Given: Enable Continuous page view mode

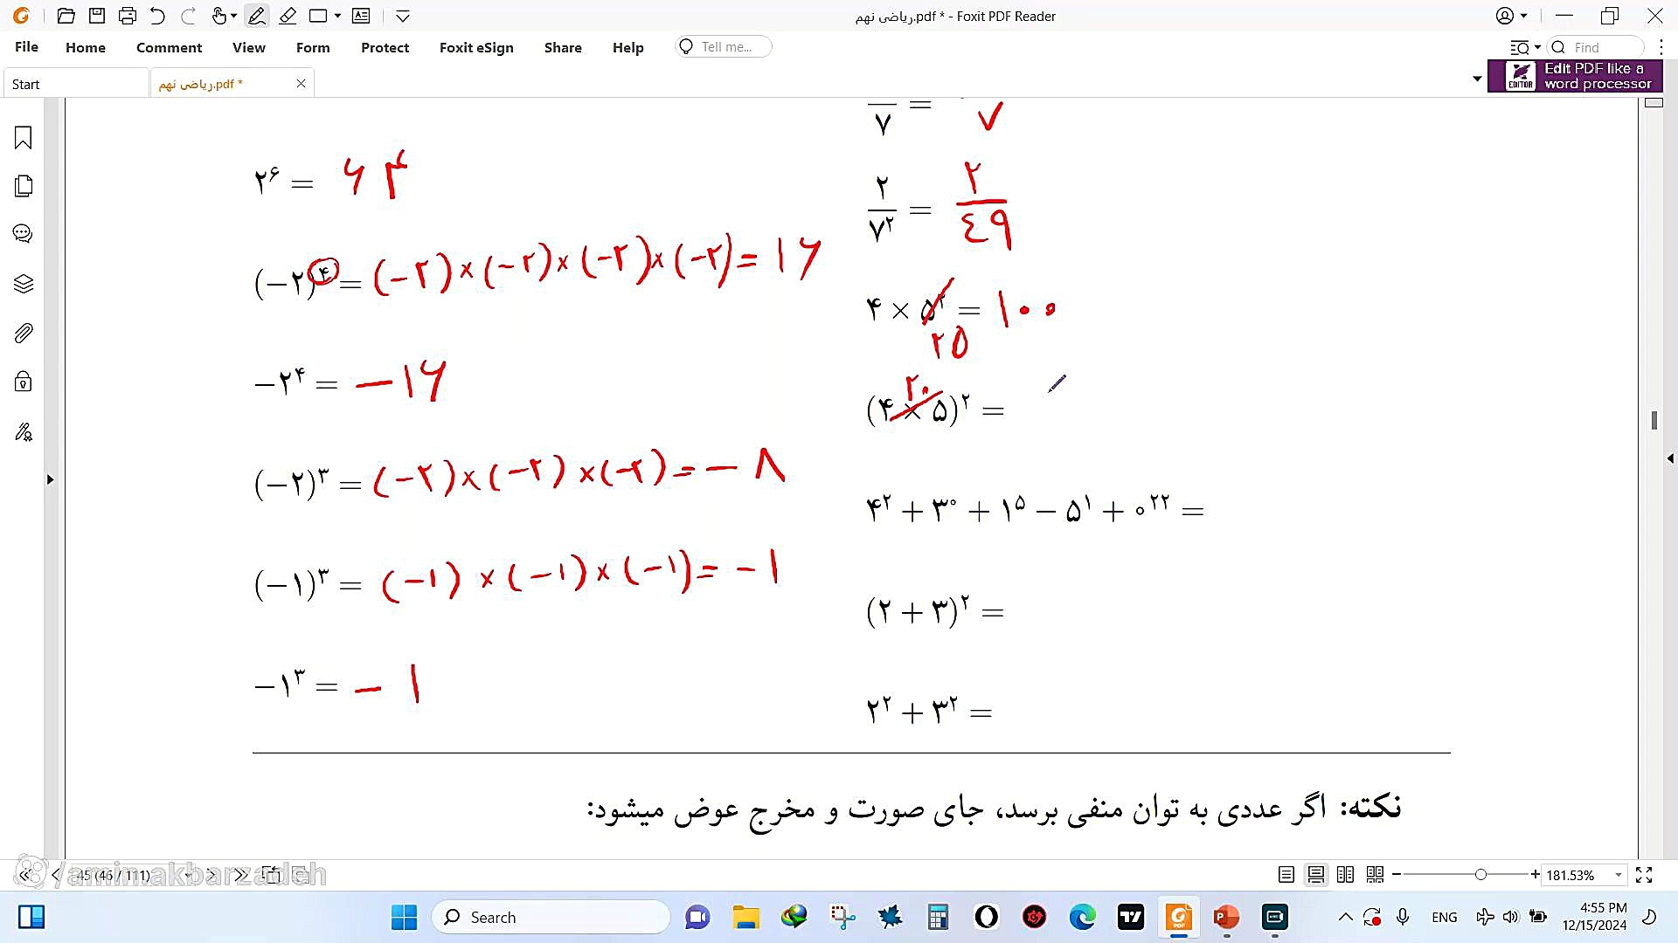Looking at the screenshot, I should (x=1315, y=874).
